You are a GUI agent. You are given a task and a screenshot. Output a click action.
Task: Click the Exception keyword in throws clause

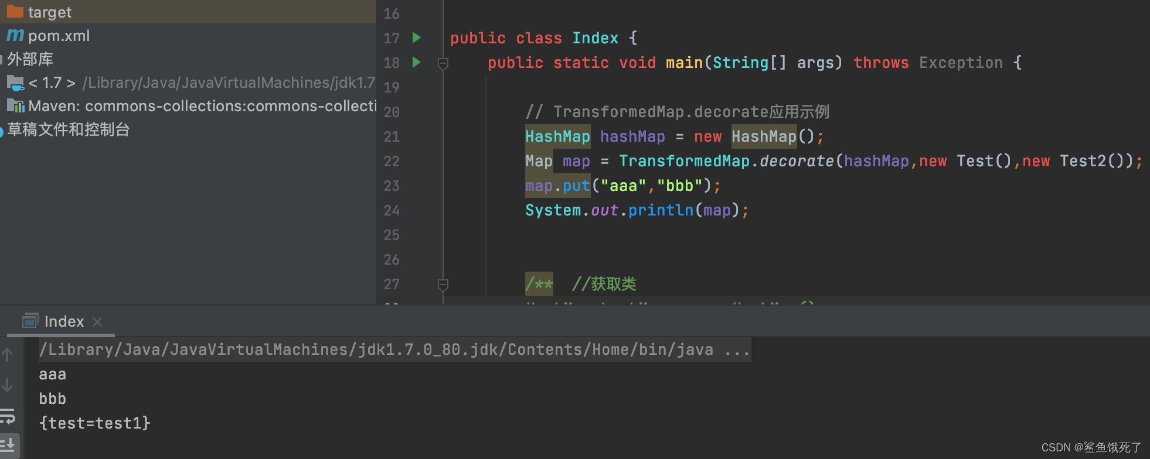pos(961,63)
